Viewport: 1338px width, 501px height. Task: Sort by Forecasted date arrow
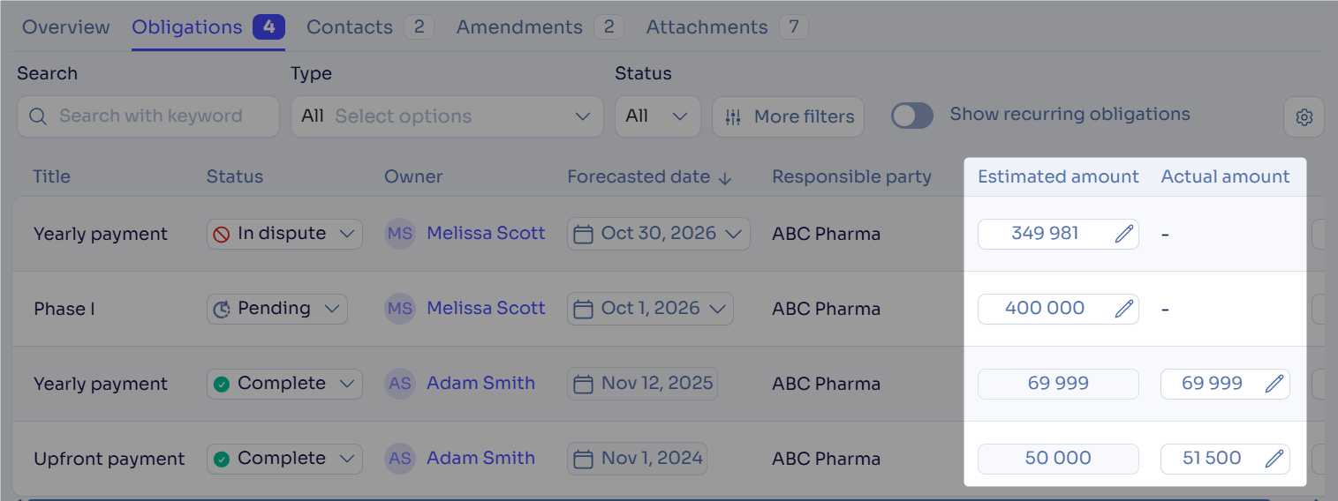(725, 177)
